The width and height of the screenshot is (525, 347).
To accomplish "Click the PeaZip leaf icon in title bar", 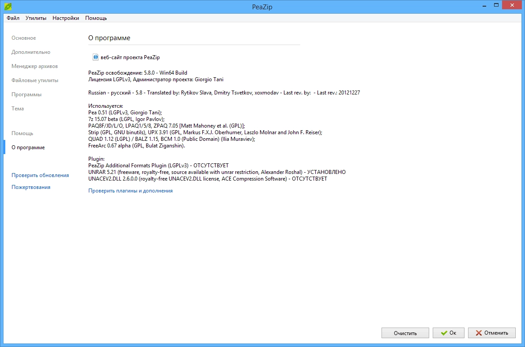I will click(x=8, y=6).
